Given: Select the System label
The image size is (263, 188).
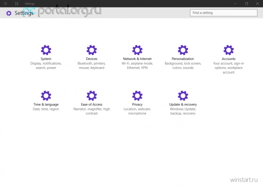Looking at the screenshot, I should coord(46,59).
